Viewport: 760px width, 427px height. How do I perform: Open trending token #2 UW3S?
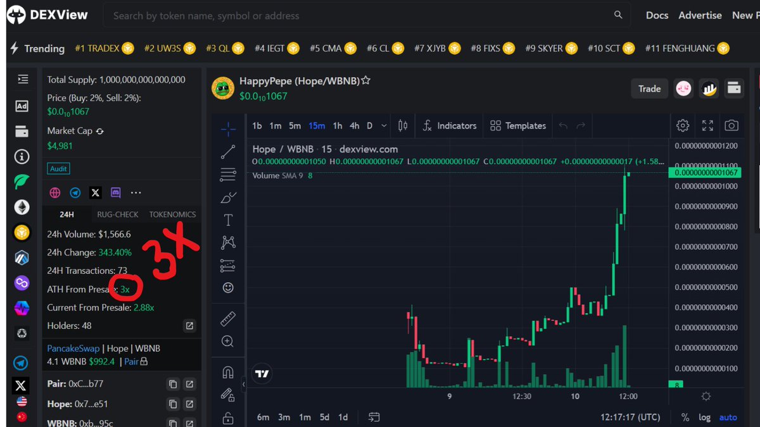coord(170,48)
